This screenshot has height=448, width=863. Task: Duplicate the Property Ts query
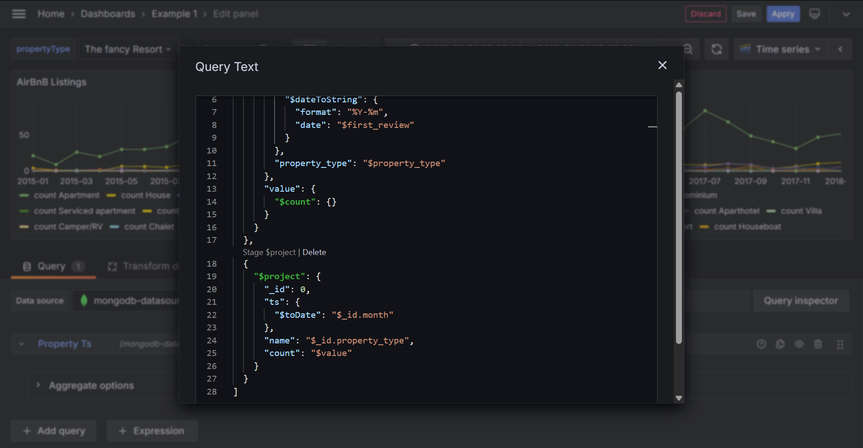click(780, 344)
